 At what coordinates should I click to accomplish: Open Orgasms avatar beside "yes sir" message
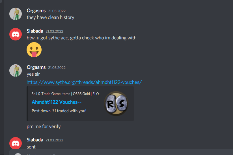pyautogui.click(x=16, y=71)
